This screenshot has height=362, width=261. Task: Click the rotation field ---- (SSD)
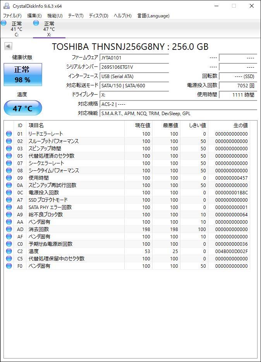pyautogui.click(x=238, y=76)
